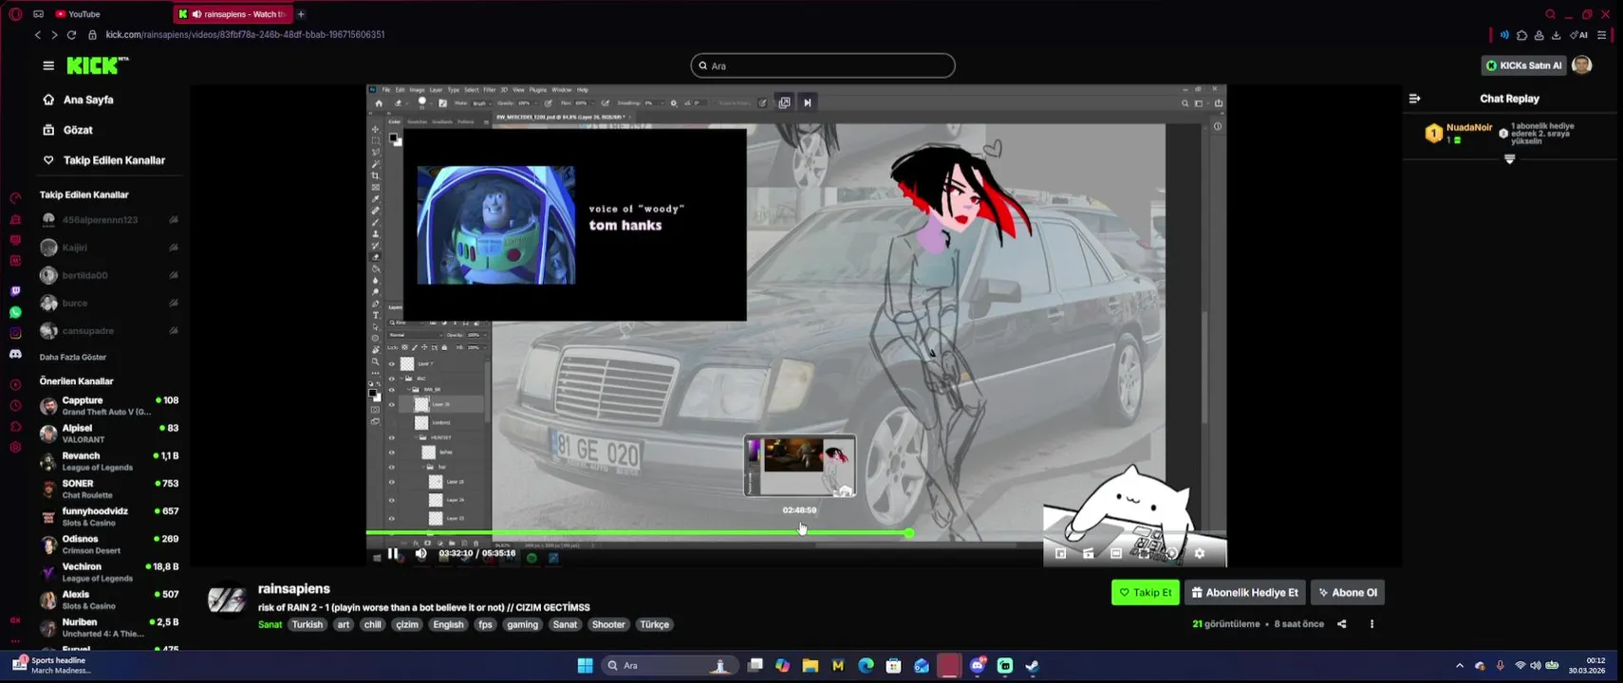The image size is (1623, 683).
Task: Open Cappture recommended channel
Action: [108, 406]
